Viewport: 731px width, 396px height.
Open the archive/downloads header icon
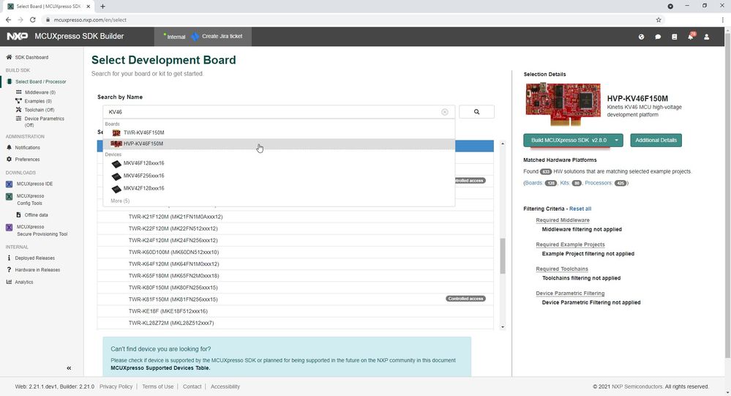coord(674,37)
